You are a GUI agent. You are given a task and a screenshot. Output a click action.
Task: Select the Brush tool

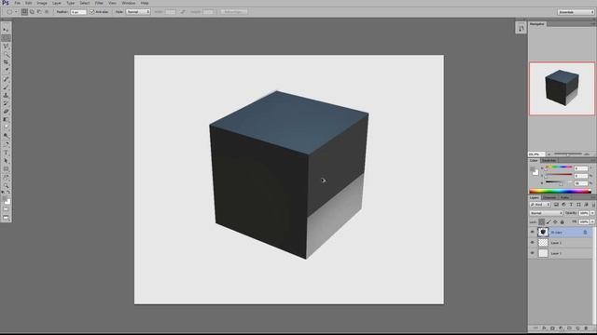pyautogui.click(x=6, y=87)
